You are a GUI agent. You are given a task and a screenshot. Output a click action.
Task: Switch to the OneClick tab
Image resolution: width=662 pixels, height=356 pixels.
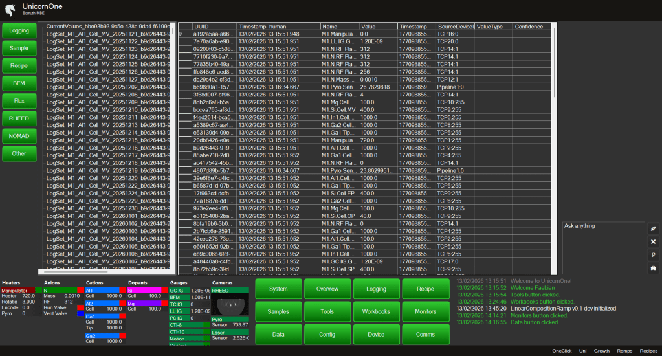tap(562, 351)
